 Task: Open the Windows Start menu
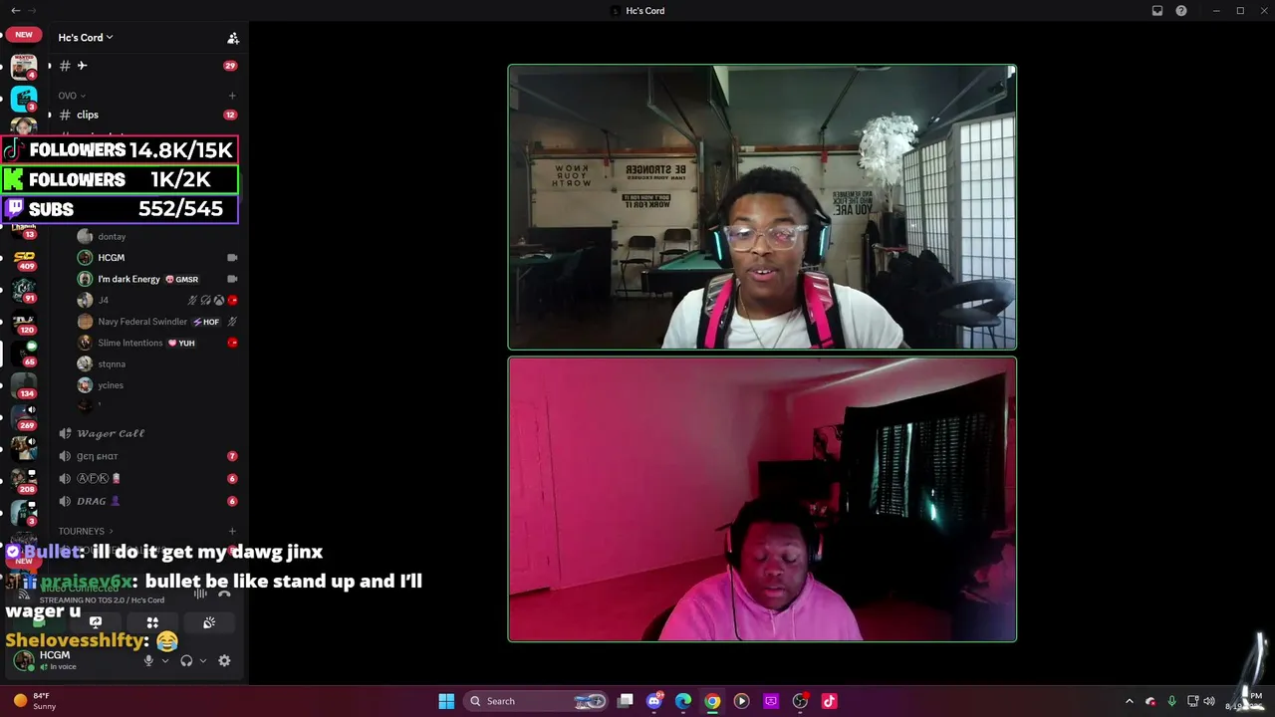click(x=446, y=701)
